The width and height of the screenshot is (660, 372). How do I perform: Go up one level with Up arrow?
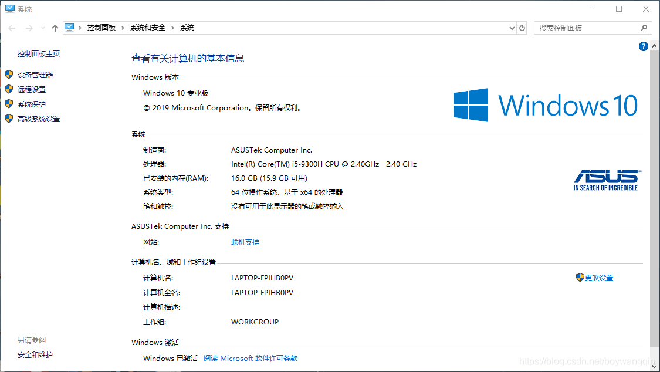55,28
